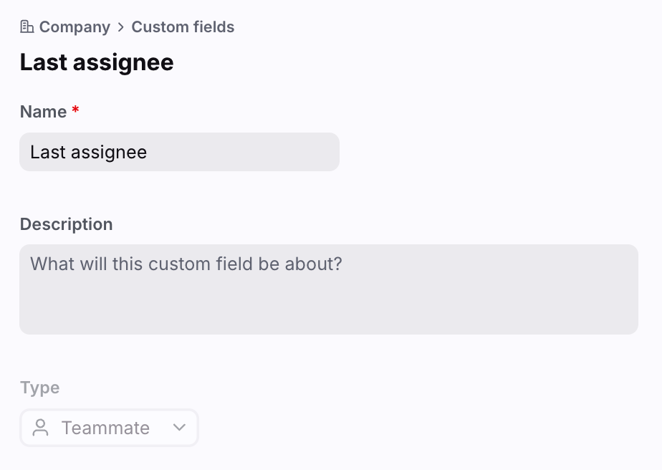This screenshot has width=662, height=470.
Task: Open the Custom fields breadcrumb link
Action: [x=183, y=27]
